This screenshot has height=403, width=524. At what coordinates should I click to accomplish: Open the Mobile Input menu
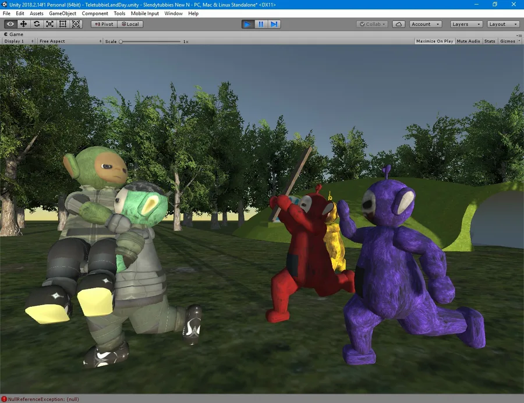point(145,13)
